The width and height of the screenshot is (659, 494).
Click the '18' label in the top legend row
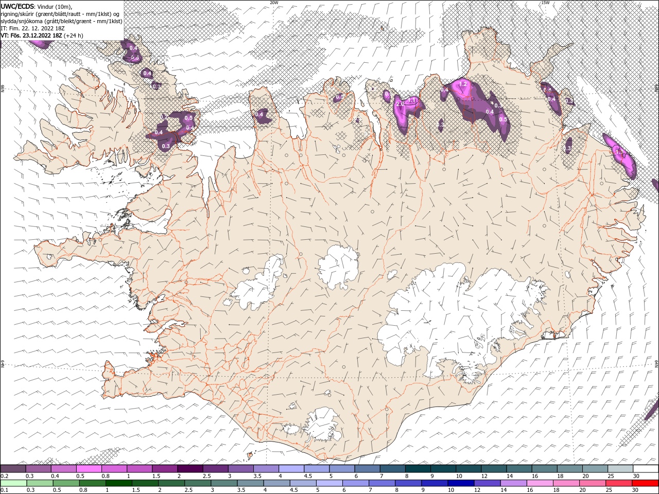coord(560,476)
